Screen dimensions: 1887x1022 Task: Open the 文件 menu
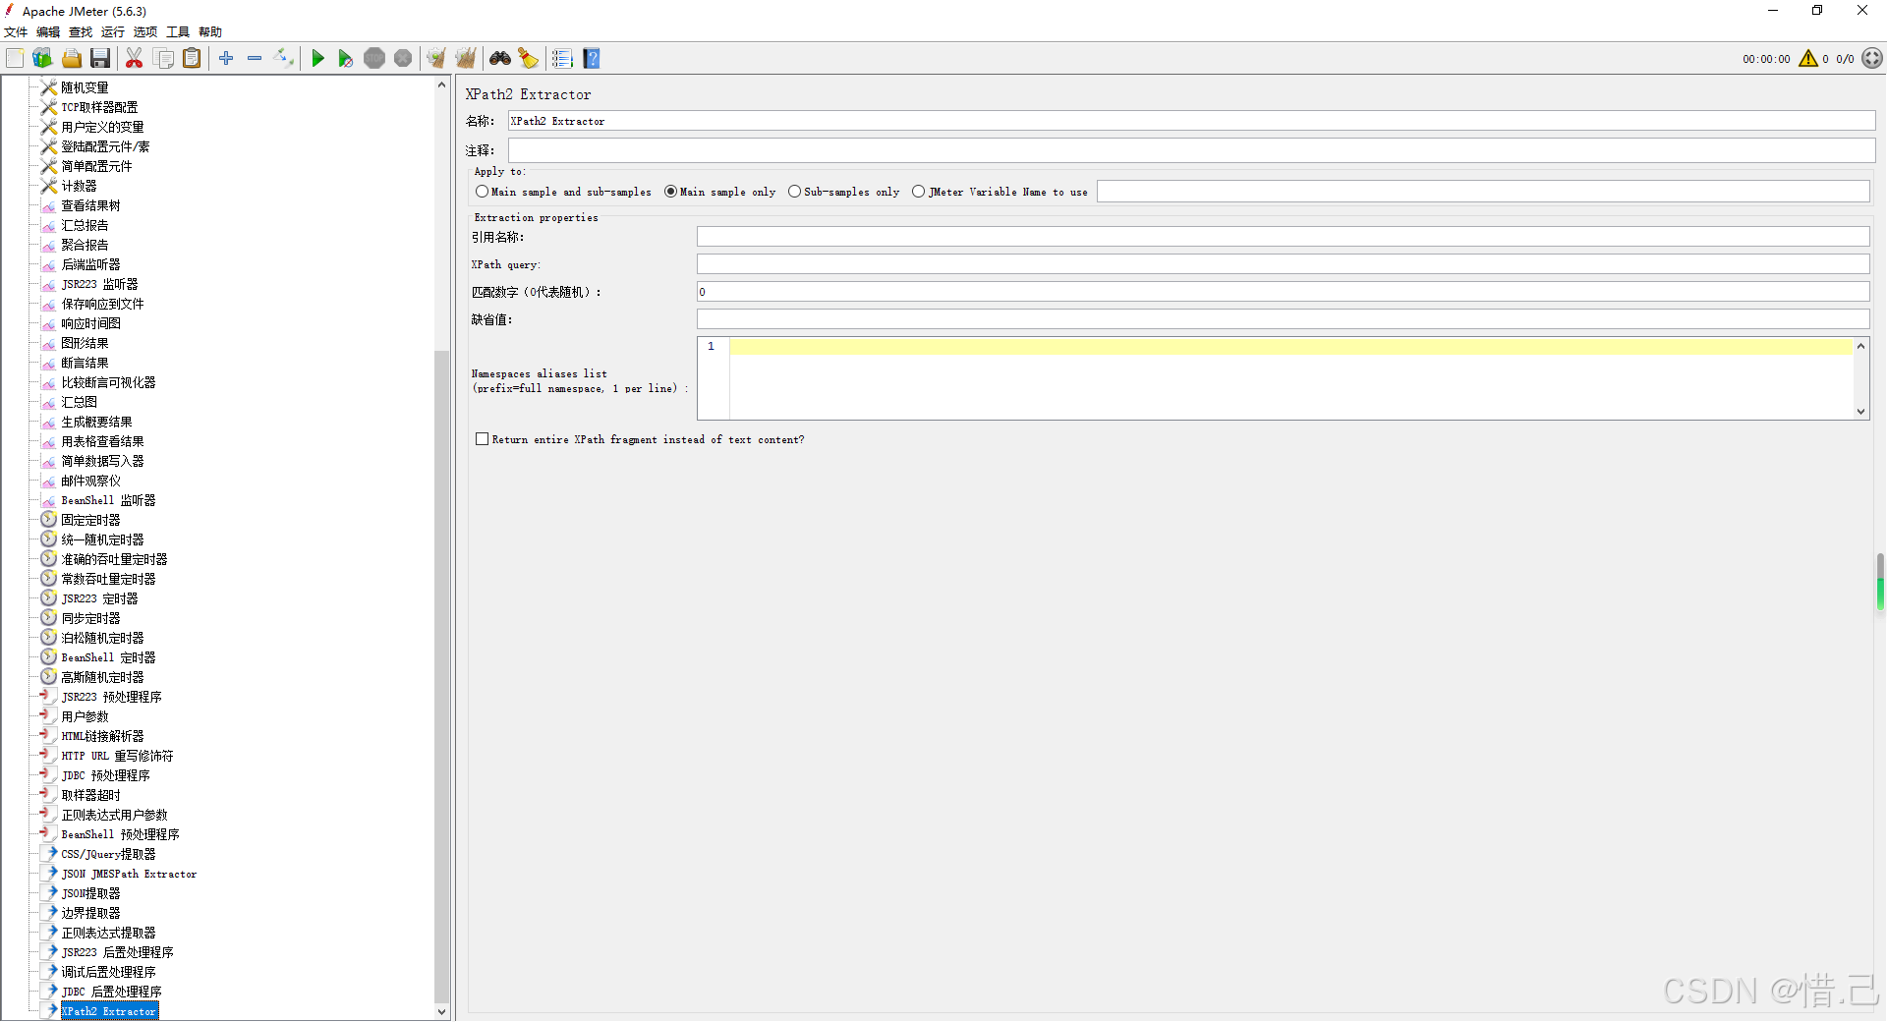[x=16, y=32]
